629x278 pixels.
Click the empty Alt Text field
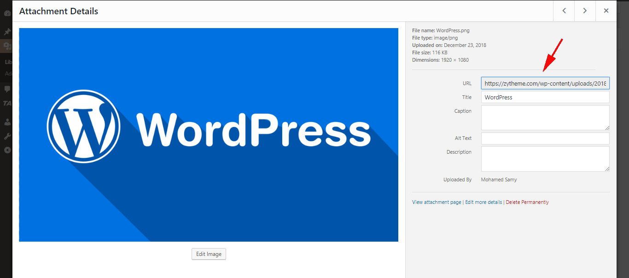tap(545, 139)
